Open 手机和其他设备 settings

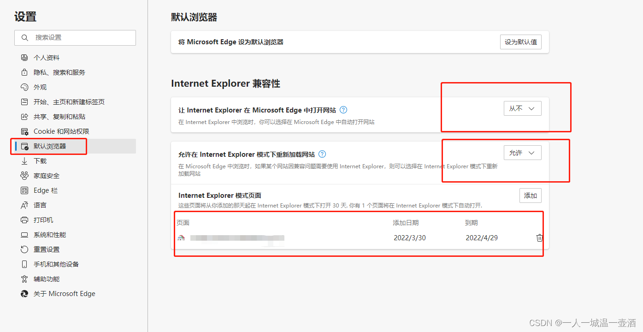[75, 264]
